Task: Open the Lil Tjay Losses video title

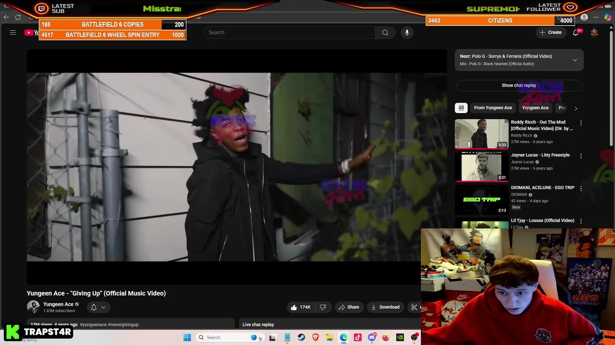Action: 542,220
